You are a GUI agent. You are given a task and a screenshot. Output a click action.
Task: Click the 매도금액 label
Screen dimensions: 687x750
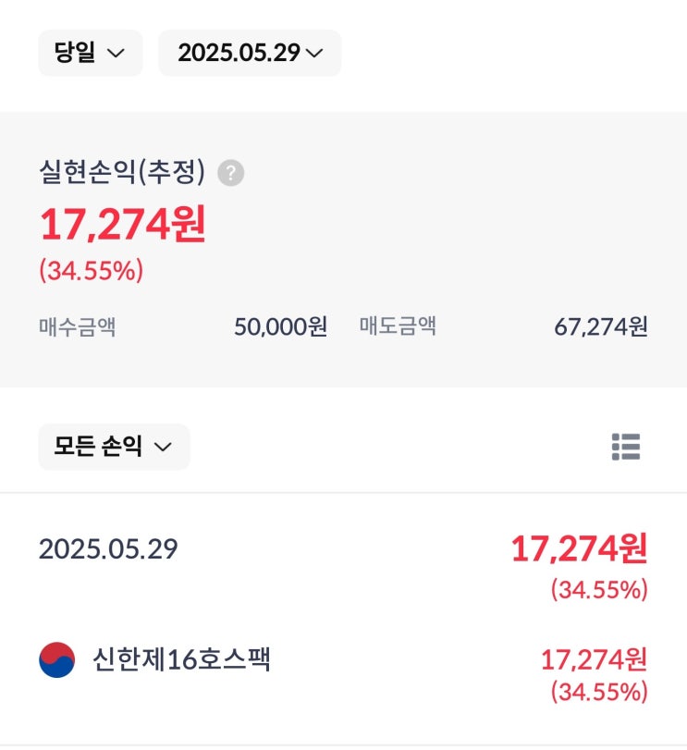tap(398, 326)
